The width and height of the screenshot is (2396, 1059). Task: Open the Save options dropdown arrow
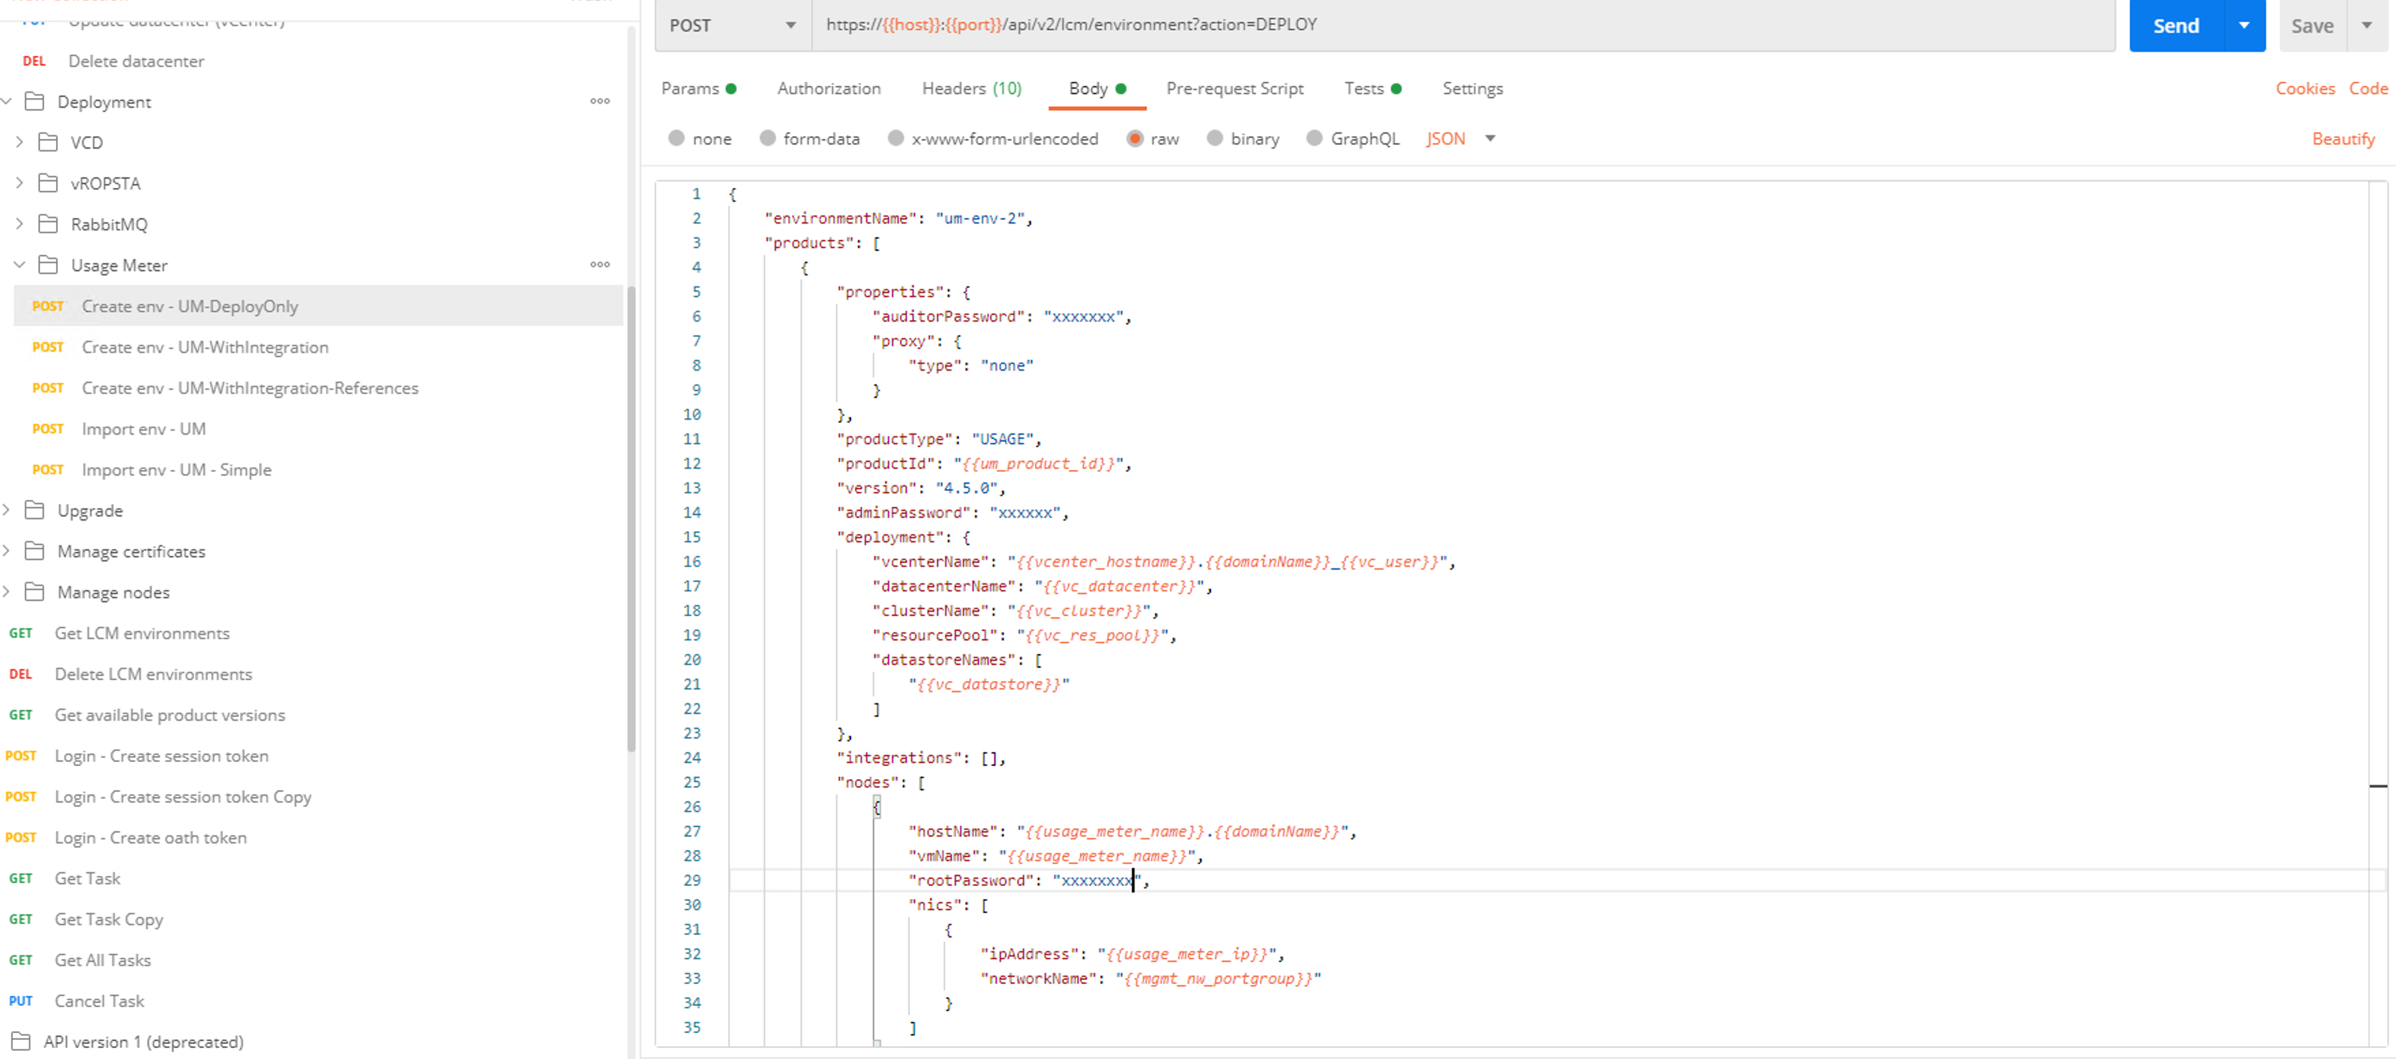click(x=2366, y=25)
